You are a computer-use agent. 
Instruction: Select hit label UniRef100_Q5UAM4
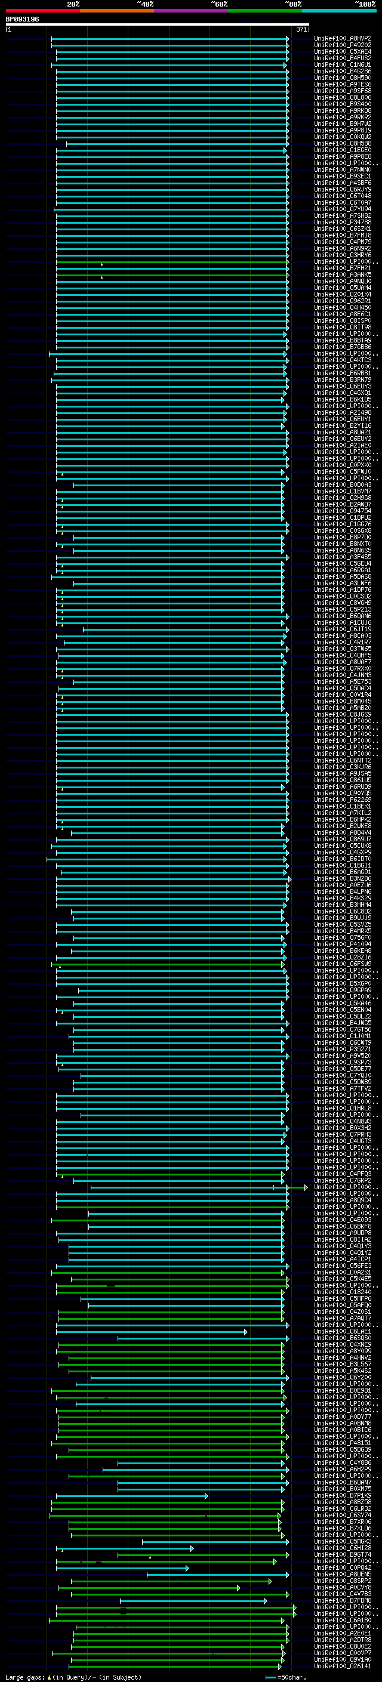click(343, 288)
